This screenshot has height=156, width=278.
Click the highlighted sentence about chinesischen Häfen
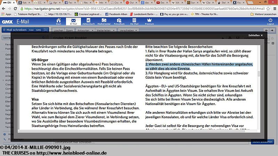[199, 67]
